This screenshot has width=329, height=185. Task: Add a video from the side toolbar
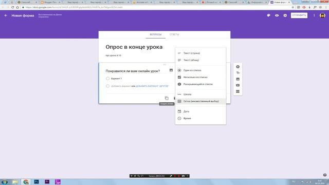pyautogui.click(x=237, y=85)
